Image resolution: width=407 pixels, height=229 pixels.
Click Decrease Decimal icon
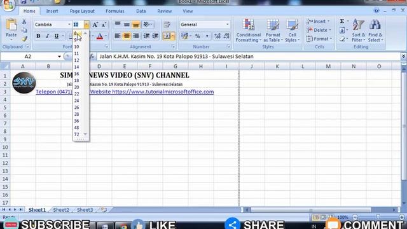click(226, 36)
